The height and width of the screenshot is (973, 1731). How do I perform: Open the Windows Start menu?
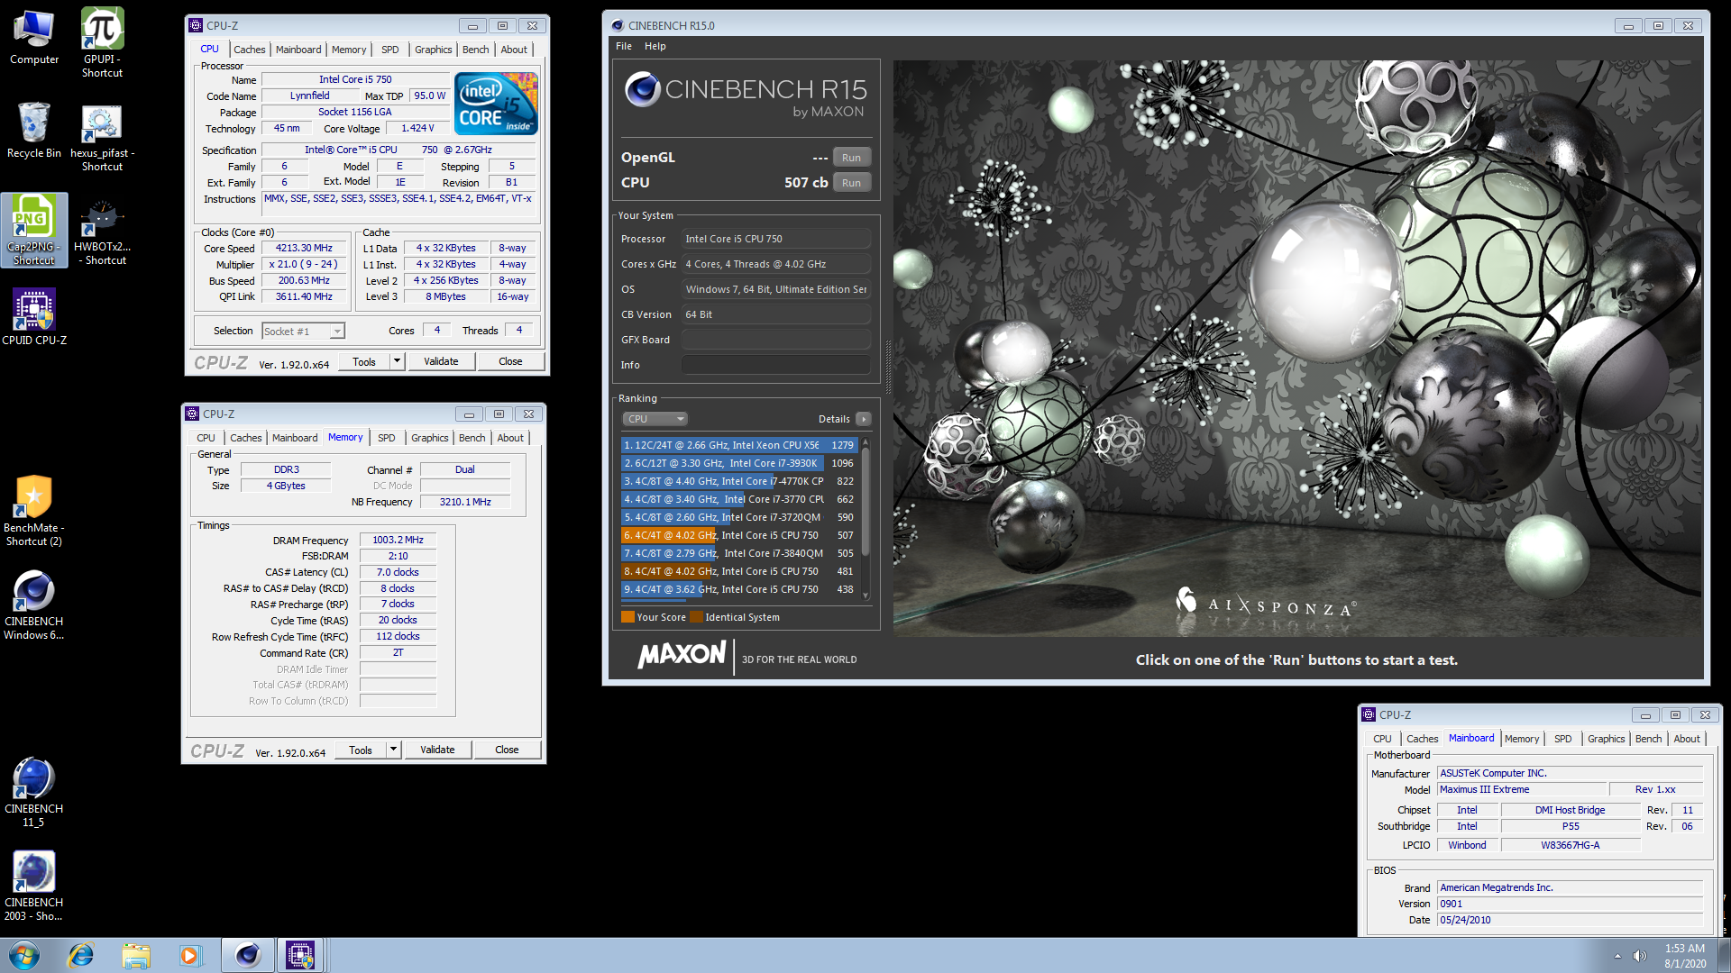24,955
